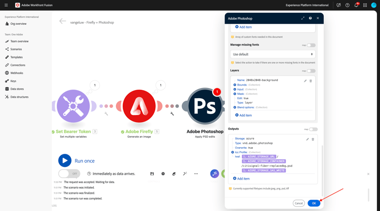Open the user profile avatar

click(374, 5)
